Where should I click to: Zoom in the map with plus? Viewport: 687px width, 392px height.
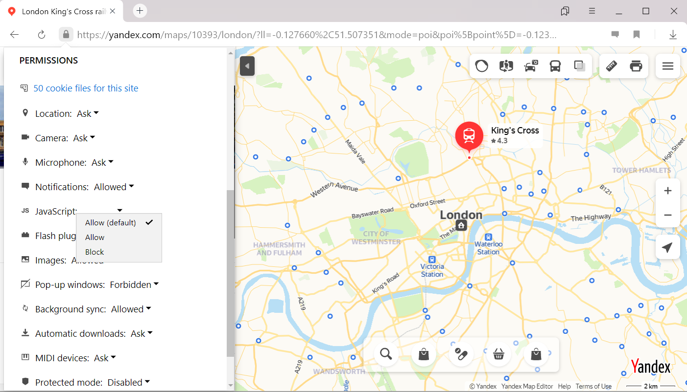[x=668, y=191]
